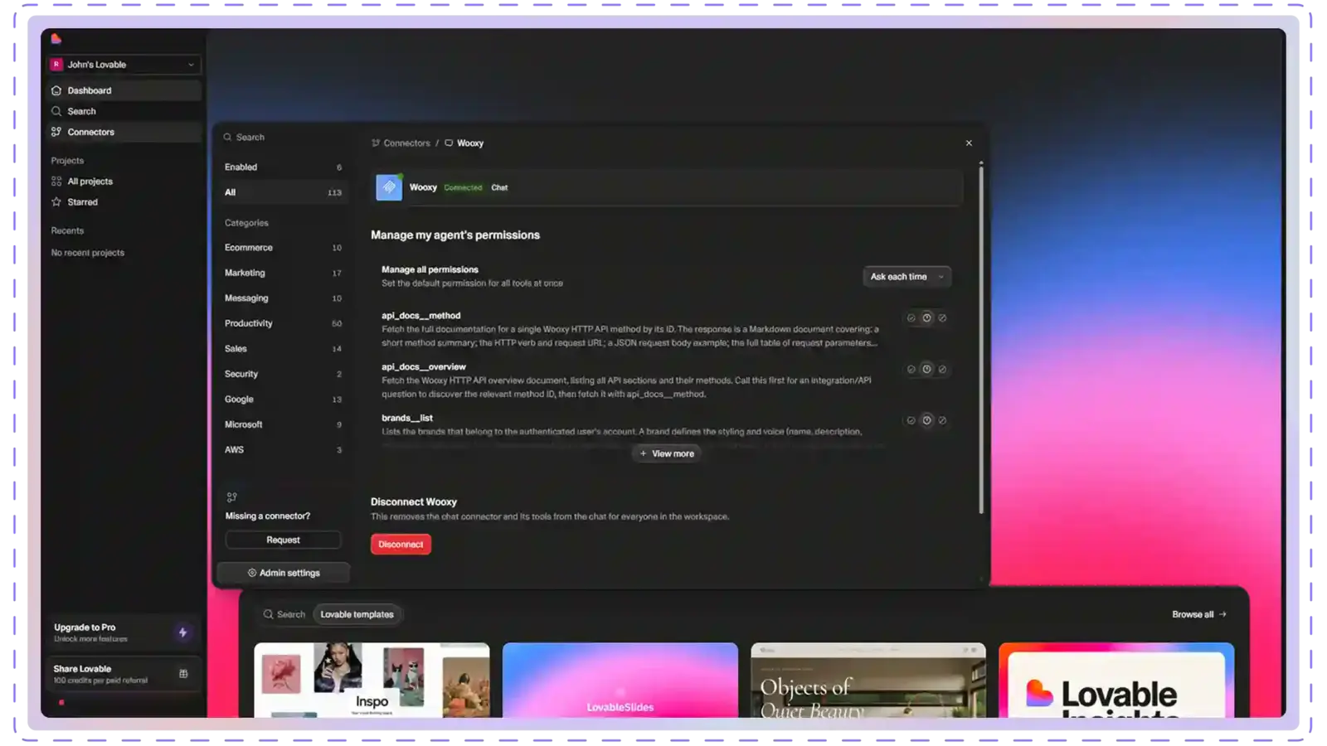Click the Request connector button
The height and width of the screenshot is (746, 1327).
click(283, 540)
